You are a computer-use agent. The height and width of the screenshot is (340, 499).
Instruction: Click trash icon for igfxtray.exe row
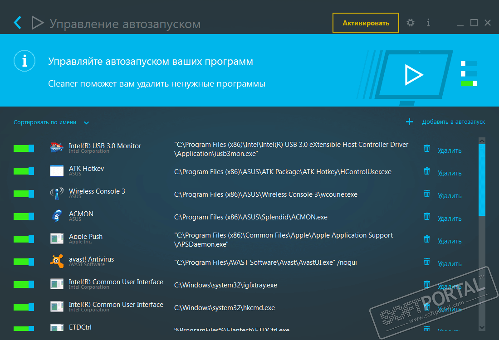427,284
